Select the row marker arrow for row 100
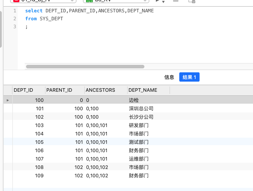The width and height of the screenshot is (253, 191). (x=8, y=100)
